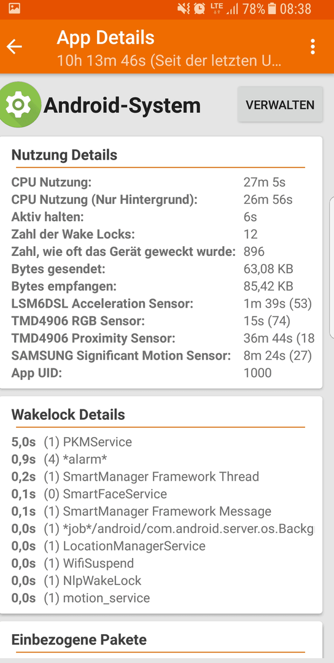Screen dimensions: 334x663
Task: Tap the Nutzung Details header
Action: (64, 155)
